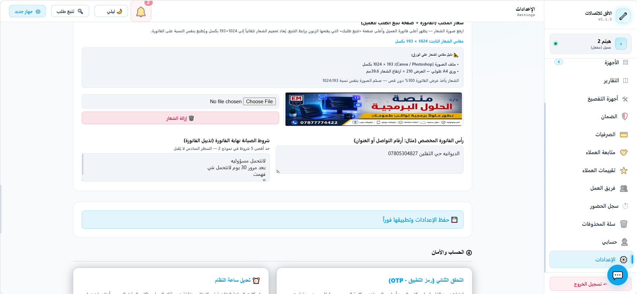
Task: Click التحقق الثنائي OTP card title
Action: click(x=426, y=281)
